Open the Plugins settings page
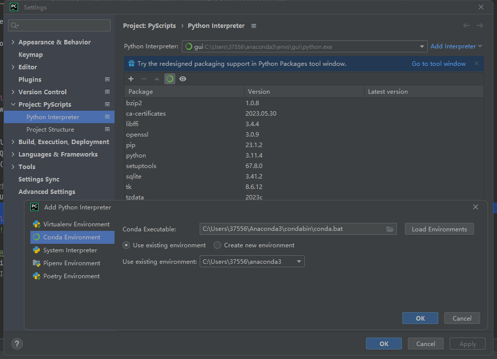The image size is (497, 359). coord(30,79)
